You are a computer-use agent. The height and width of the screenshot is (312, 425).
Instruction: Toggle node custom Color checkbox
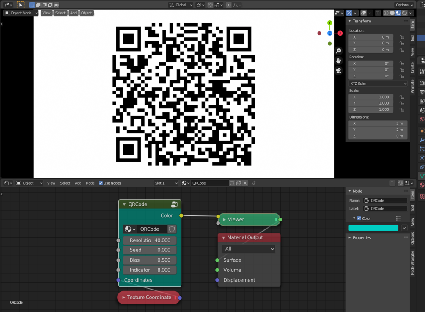[x=359, y=218]
